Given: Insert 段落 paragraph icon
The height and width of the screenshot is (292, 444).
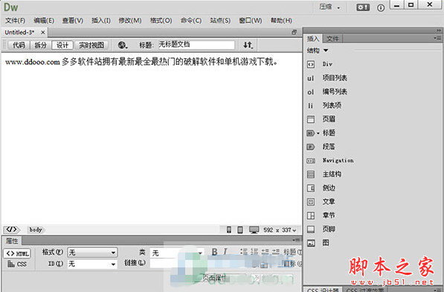Looking at the screenshot, I should [x=311, y=147].
